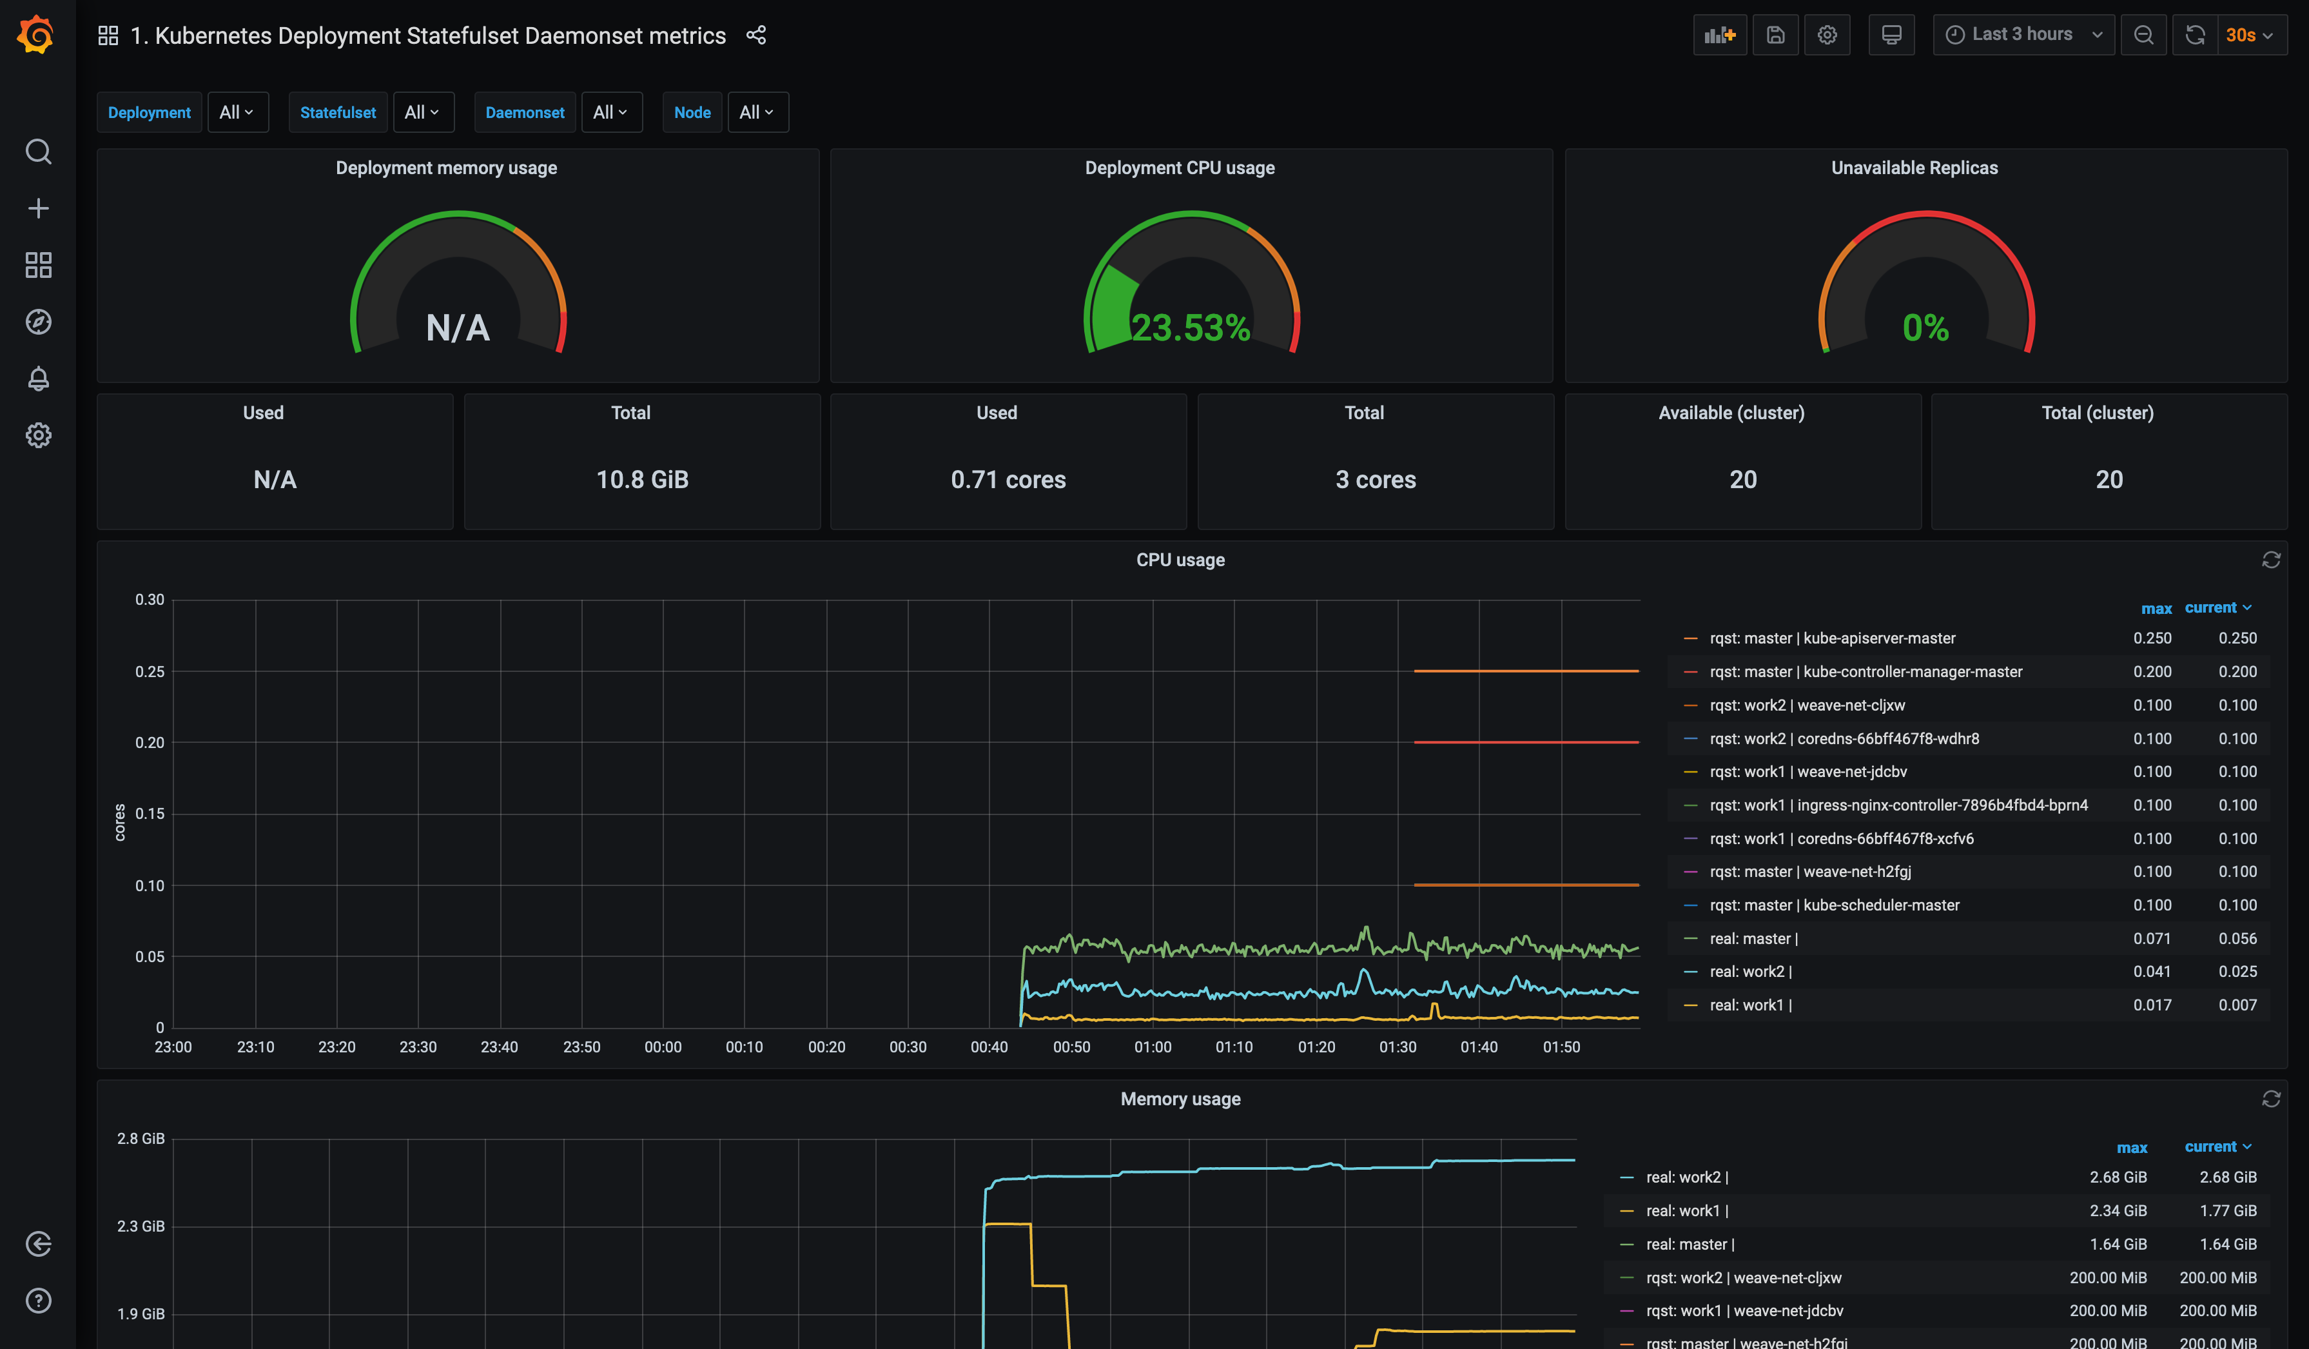
Task: Toggle rqst: work2 | weave-net-cljxw in Memory legend
Action: tap(1744, 1277)
